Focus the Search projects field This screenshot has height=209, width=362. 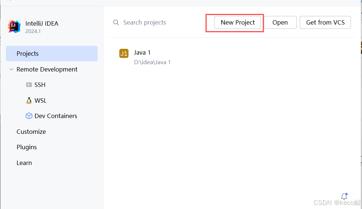tap(145, 22)
